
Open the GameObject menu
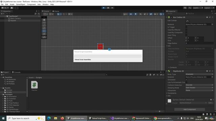21,4
